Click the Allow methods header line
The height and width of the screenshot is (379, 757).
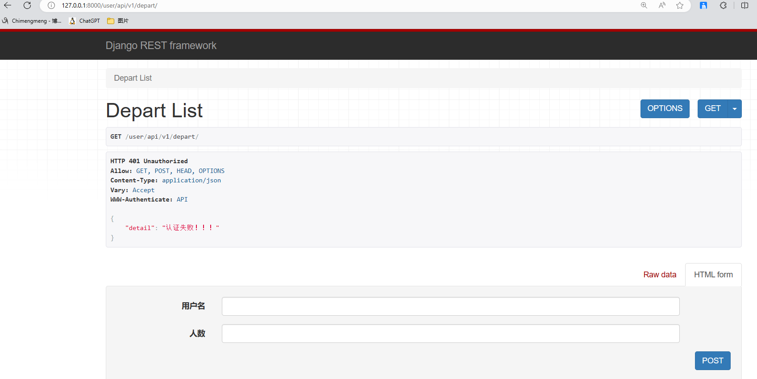click(x=167, y=171)
